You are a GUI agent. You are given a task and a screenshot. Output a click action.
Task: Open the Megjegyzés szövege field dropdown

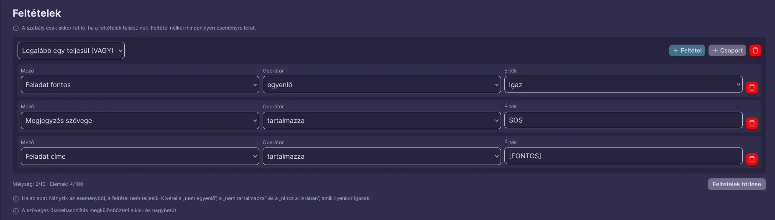(140, 120)
